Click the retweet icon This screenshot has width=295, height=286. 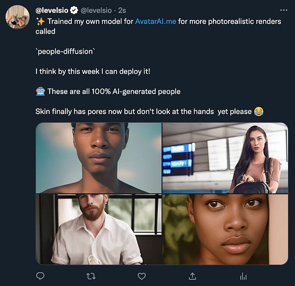[91, 276]
